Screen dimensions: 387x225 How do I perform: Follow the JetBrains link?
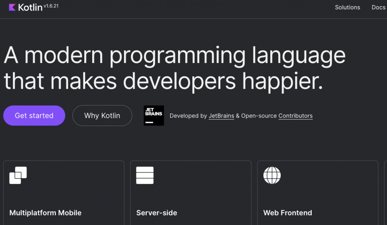click(221, 116)
